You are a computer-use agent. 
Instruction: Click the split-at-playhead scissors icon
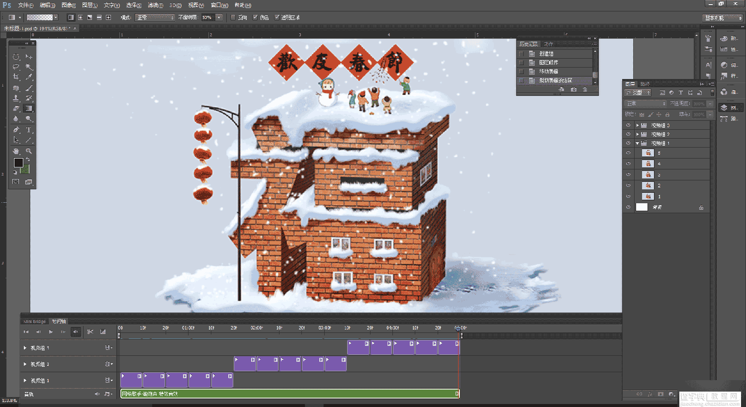coord(90,331)
